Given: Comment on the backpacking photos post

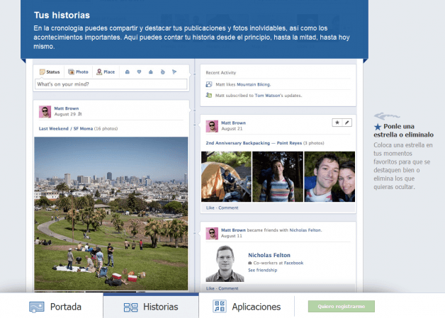Looking at the screenshot, I should 228,208.
